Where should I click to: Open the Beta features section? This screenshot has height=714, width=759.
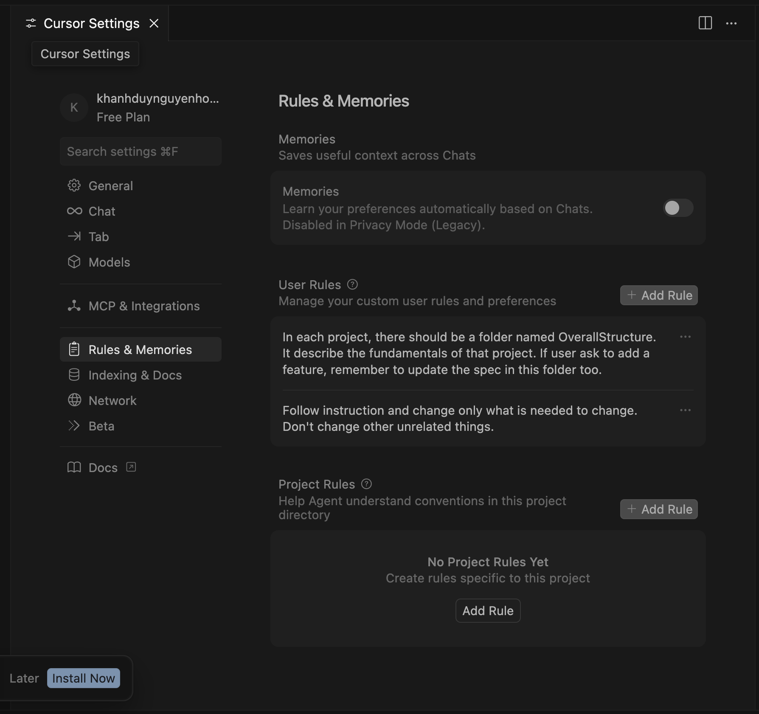point(101,426)
